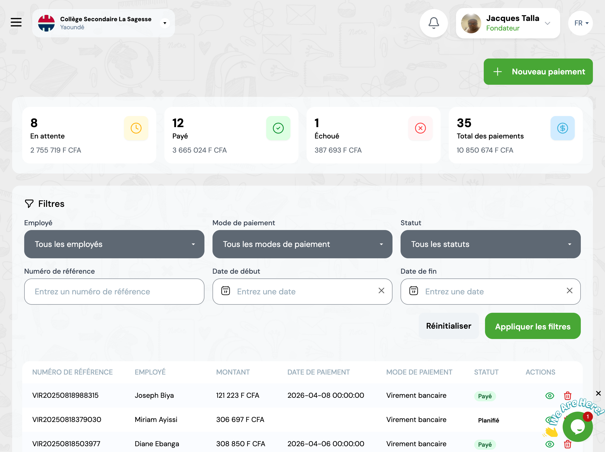Open the notifications bell
The width and height of the screenshot is (605, 452).
(434, 23)
